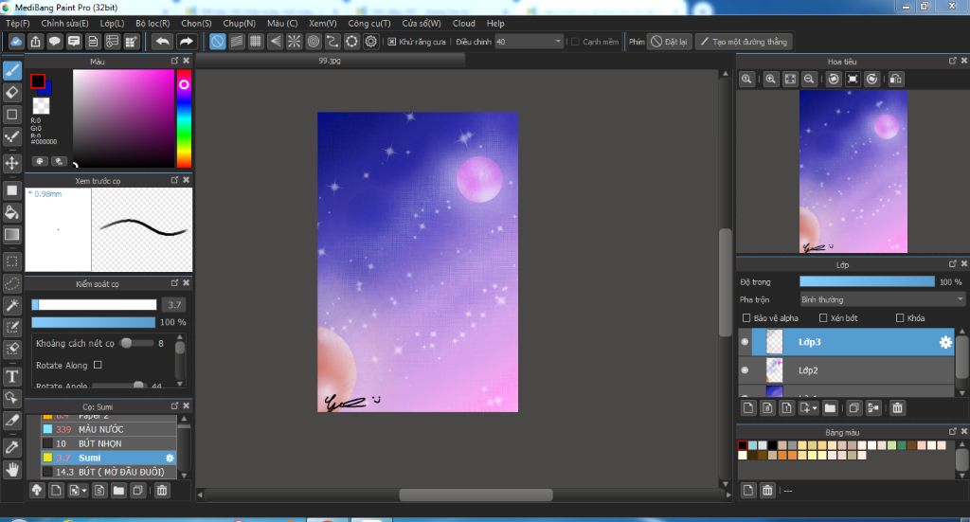Zoom out in the navigator panel

click(809, 80)
